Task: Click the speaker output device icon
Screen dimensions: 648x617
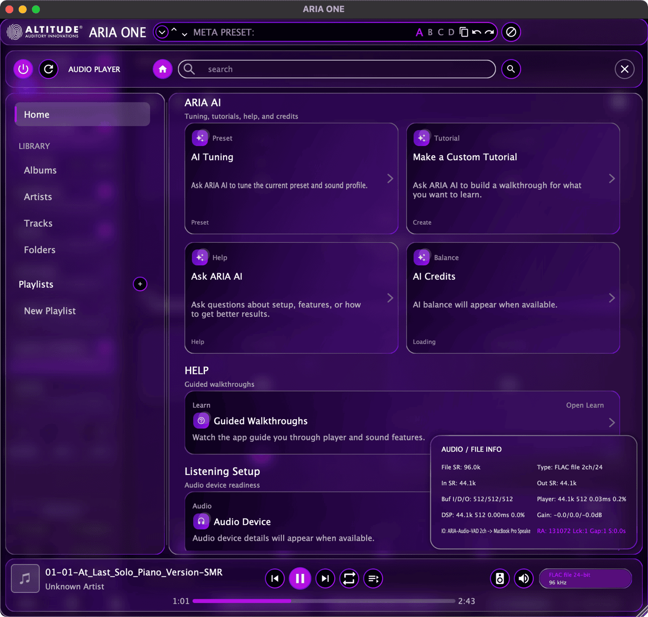Action: (500, 579)
